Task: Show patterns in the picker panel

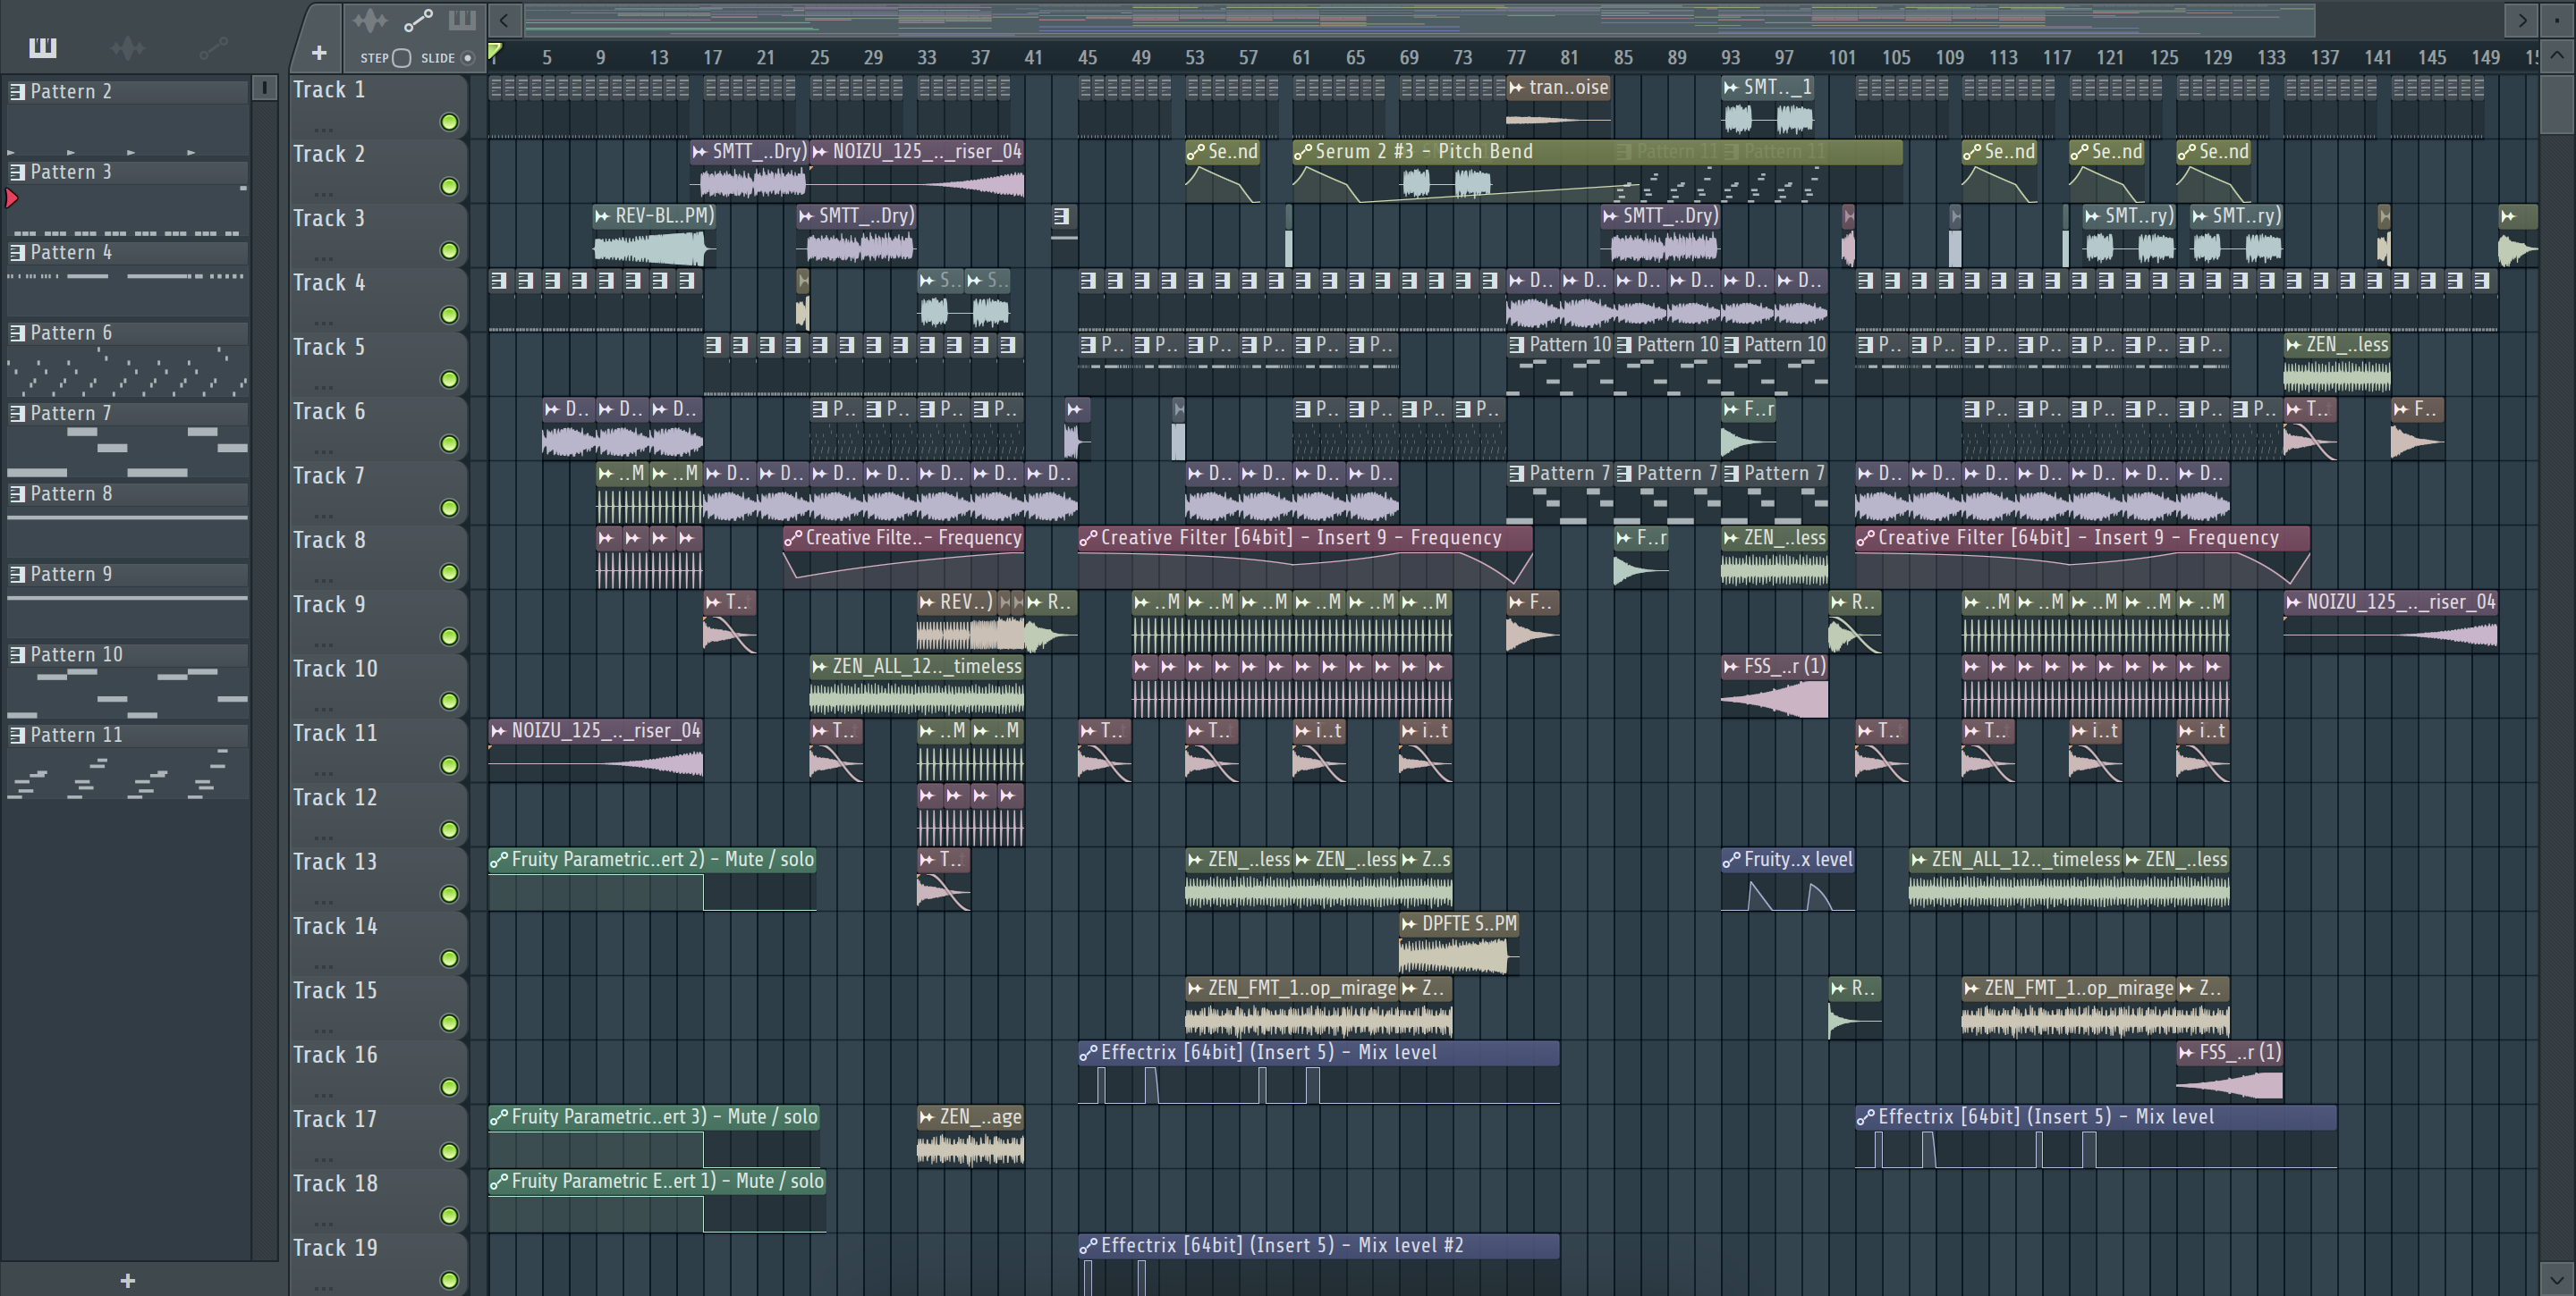Action: click(43, 47)
